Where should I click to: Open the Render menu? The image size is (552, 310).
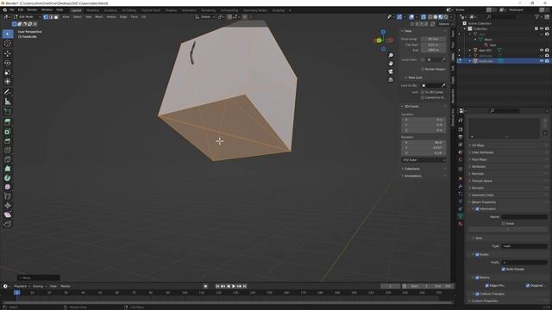pyautogui.click(x=32, y=9)
